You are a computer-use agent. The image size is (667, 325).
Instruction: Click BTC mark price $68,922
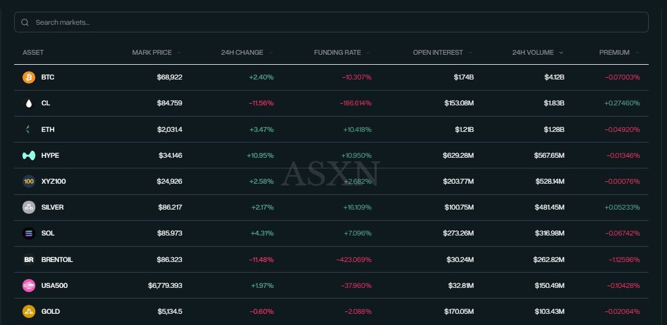(169, 77)
